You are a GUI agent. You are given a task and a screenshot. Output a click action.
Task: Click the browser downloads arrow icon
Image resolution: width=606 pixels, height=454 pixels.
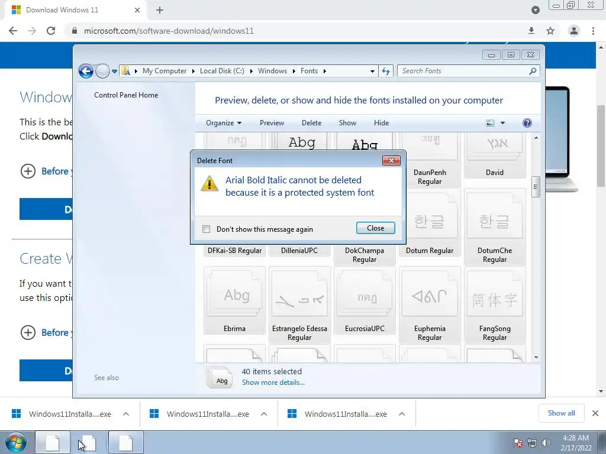pos(531,31)
